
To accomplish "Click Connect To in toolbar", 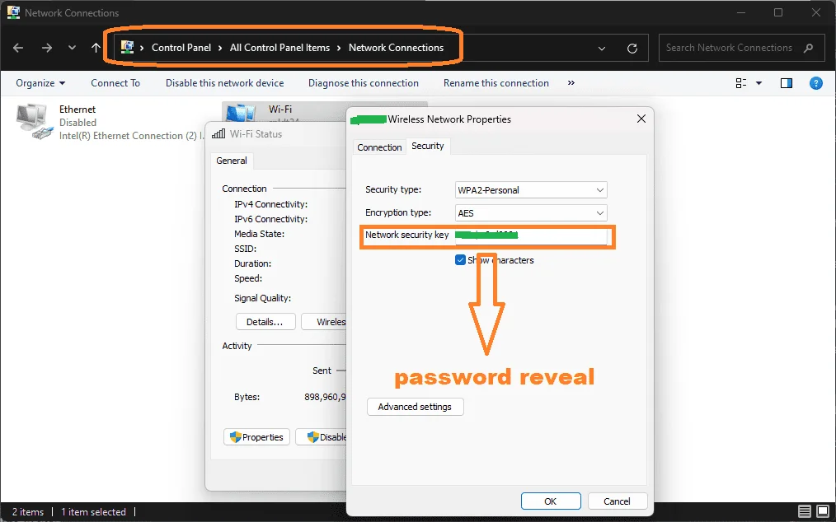I will [115, 83].
